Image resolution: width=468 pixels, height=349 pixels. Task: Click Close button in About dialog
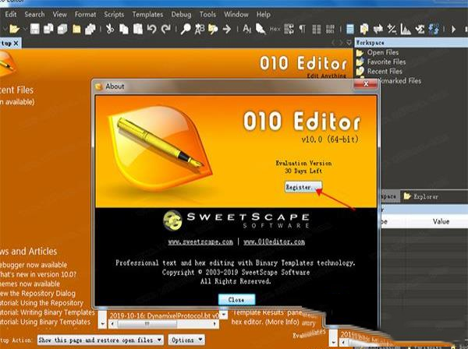[x=236, y=299]
